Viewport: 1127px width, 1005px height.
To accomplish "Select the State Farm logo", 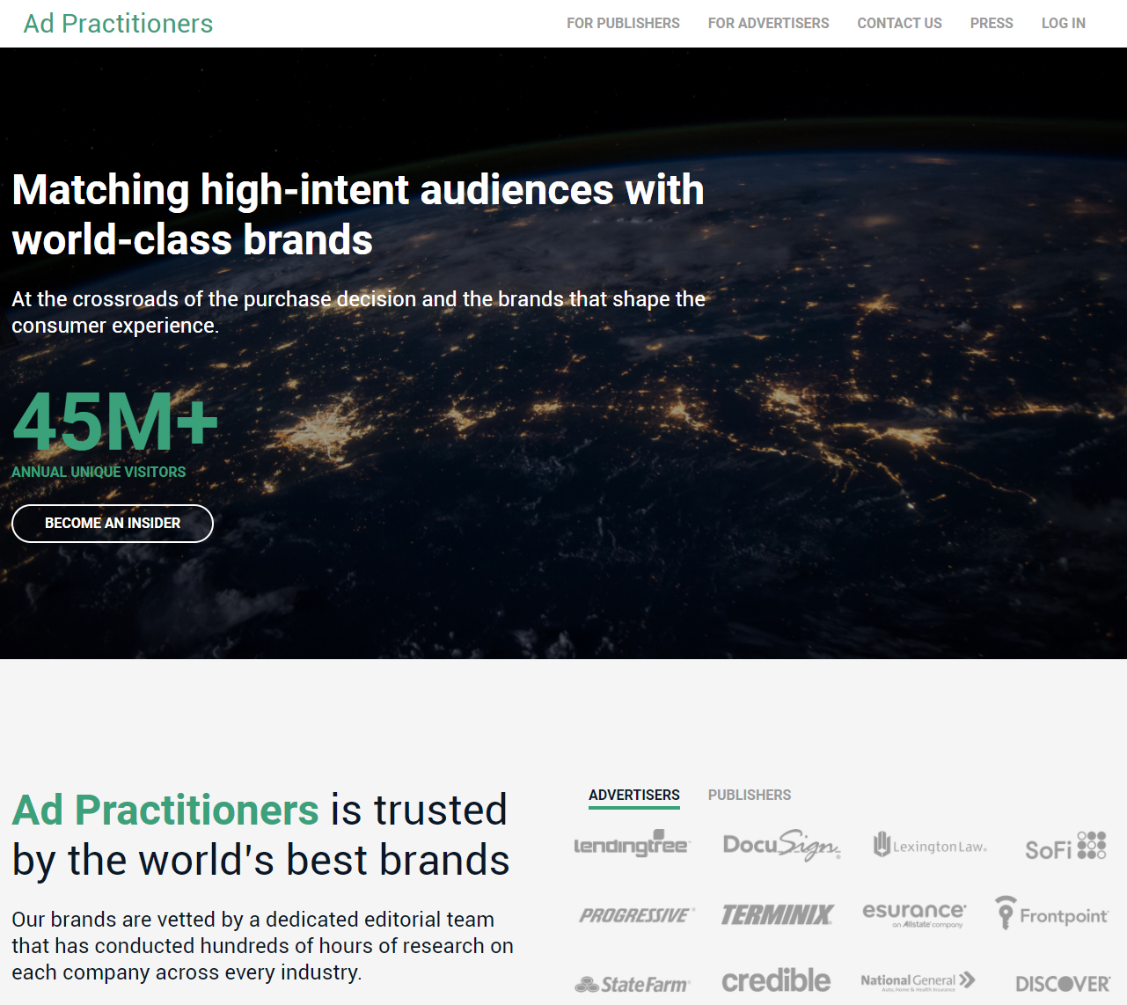I will [x=633, y=984].
